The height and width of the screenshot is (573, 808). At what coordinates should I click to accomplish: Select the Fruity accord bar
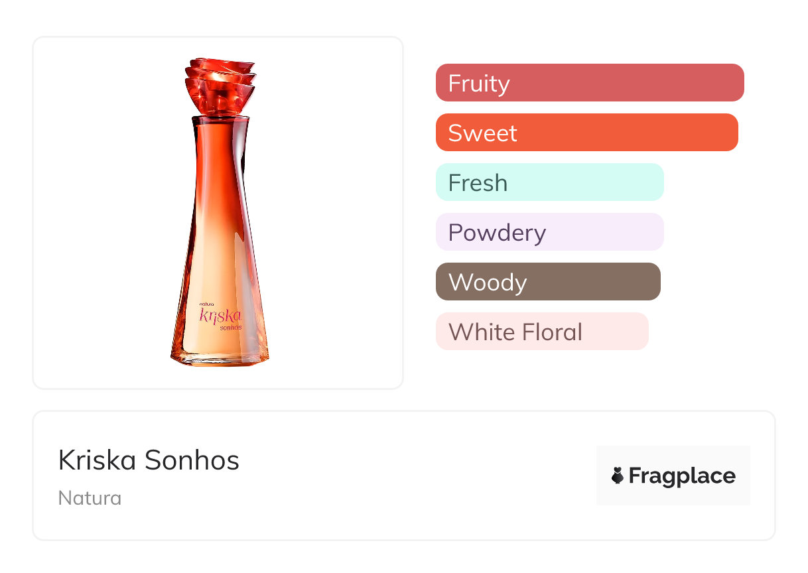(590, 83)
